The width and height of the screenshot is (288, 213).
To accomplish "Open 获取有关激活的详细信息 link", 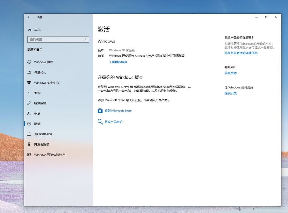I will 241,53.
